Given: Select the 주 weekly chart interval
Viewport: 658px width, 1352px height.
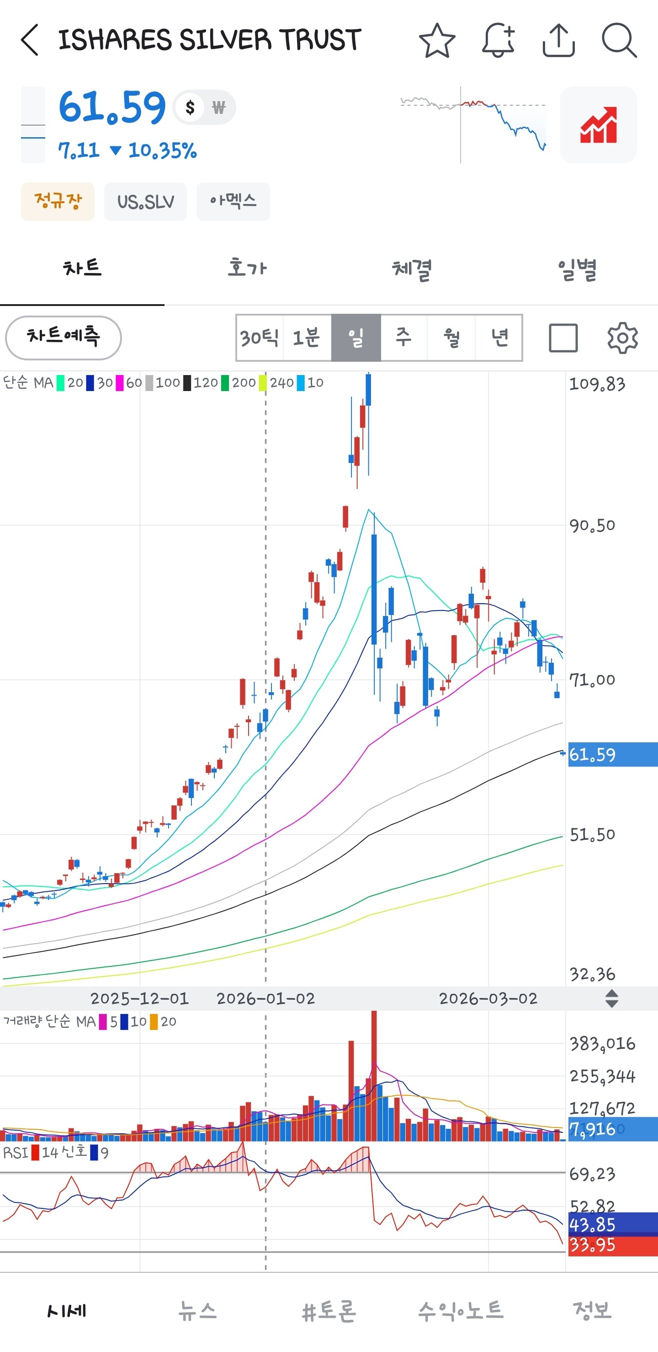Looking at the screenshot, I should pyautogui.click(x=404, y=338).
